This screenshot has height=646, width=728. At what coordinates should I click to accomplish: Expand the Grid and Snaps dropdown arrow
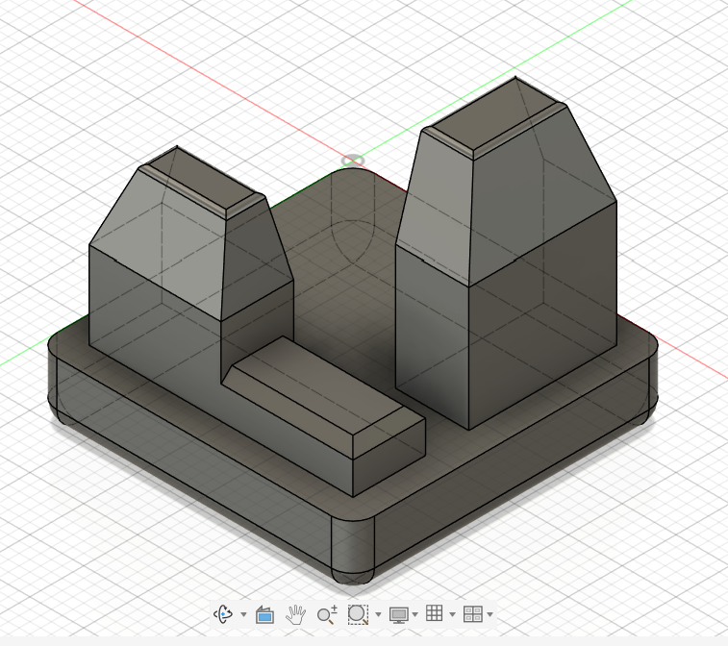[452, 615]
